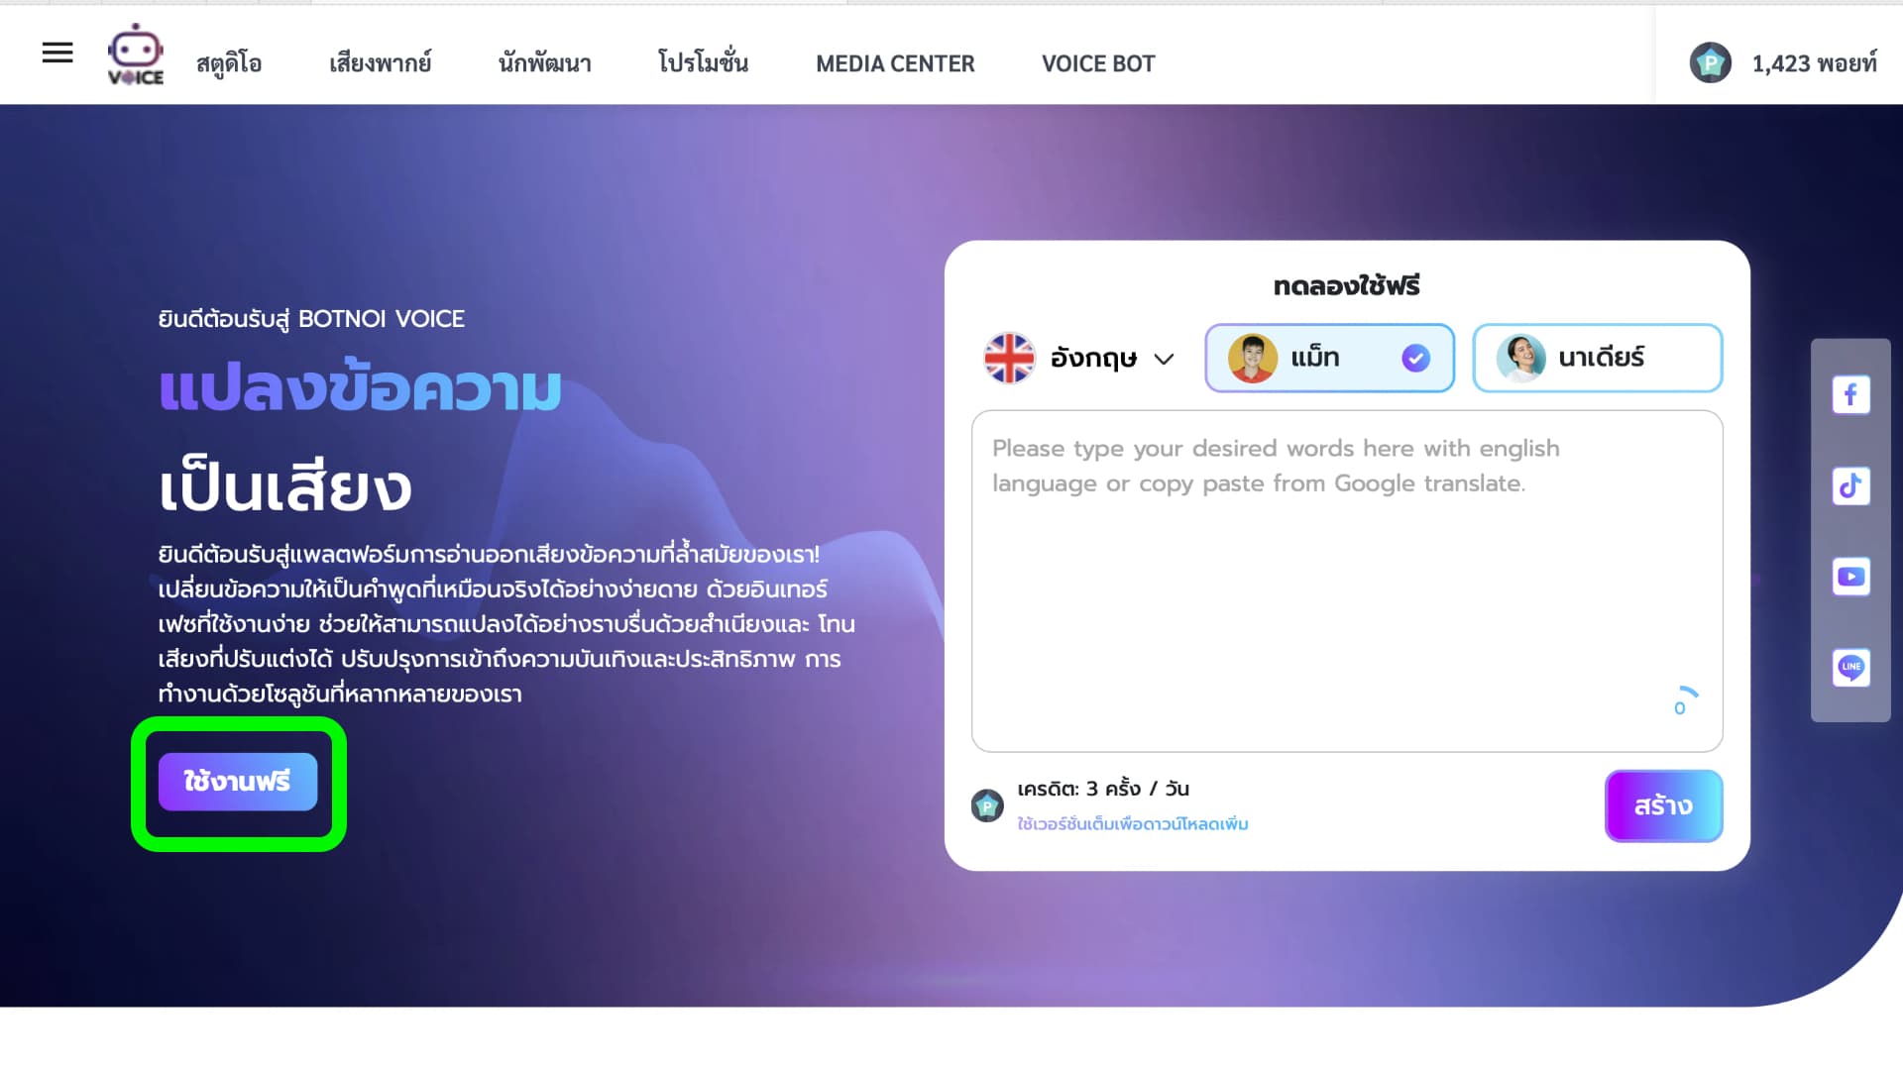Open the LINE chat link
This screenshot has height=1070, width=1903.
coord(1850,668)
